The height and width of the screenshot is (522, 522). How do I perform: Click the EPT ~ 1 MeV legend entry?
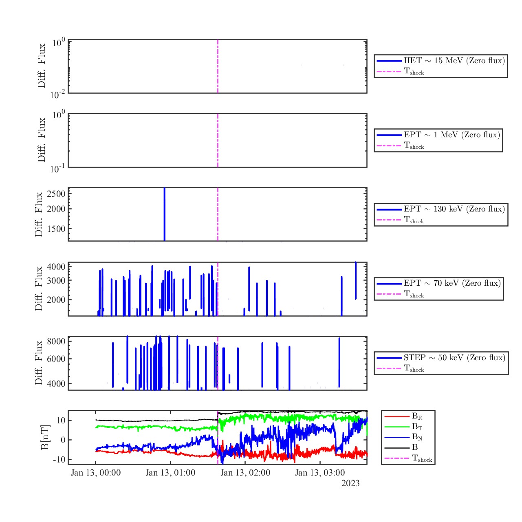pos(452,135)
